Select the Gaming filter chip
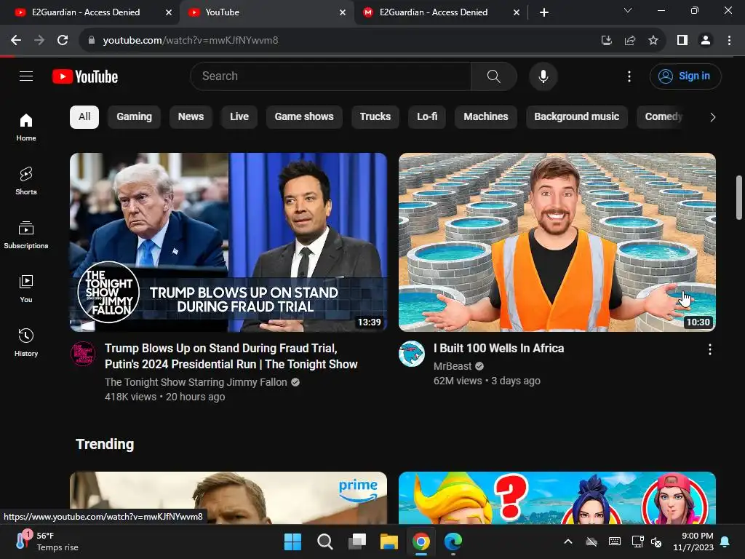The height and width of the screenshot is (559, 745). (134, 117)
